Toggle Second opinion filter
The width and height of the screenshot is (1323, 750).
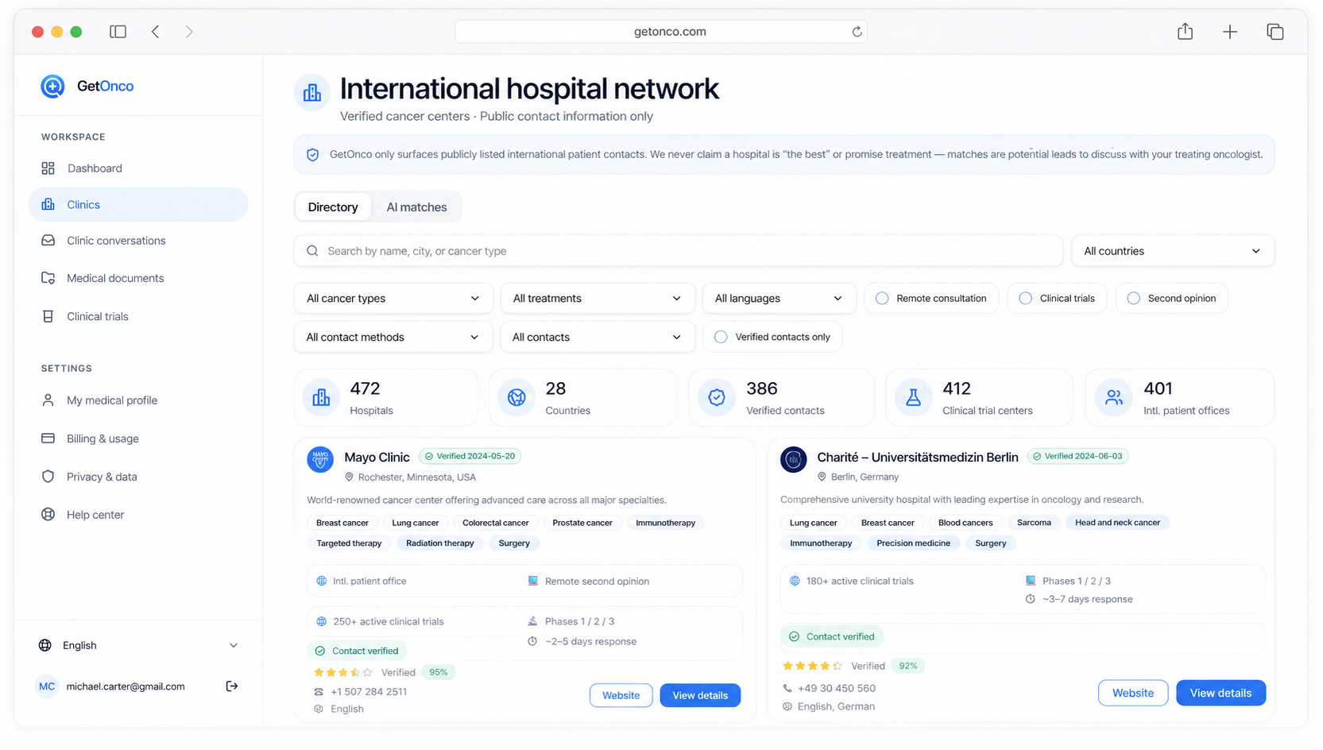[1172, 299]
